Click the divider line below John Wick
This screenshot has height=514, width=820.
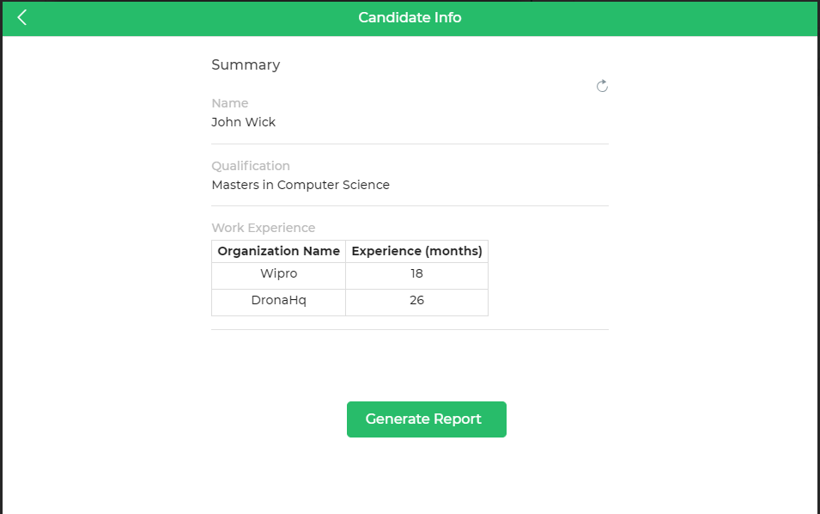[x=410, y=144]
